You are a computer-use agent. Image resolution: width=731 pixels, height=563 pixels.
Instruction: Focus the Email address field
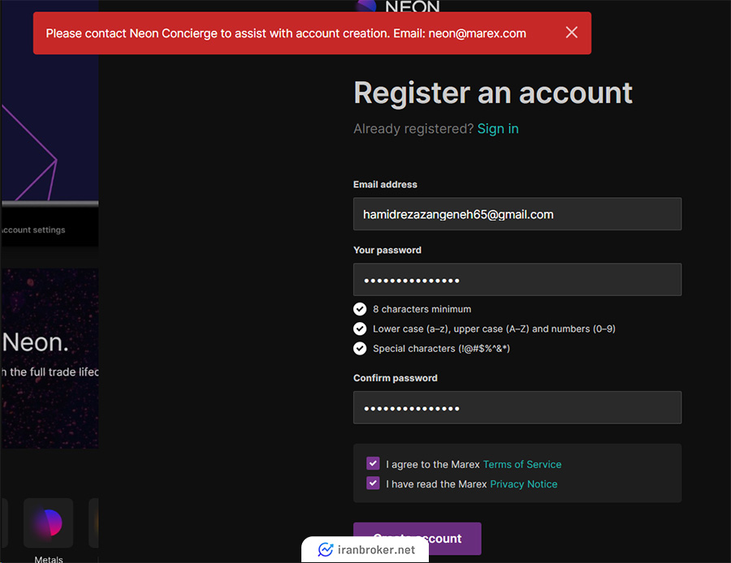[517, 214]
